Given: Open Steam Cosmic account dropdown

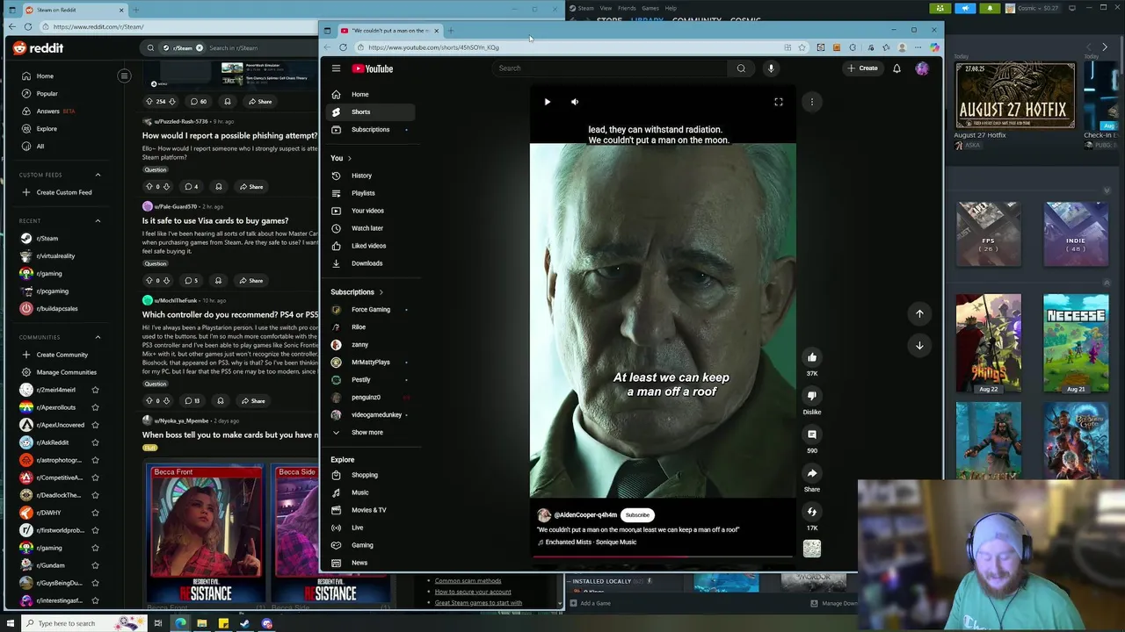Looking at the screenshot, I should (x=1034, y=8).
